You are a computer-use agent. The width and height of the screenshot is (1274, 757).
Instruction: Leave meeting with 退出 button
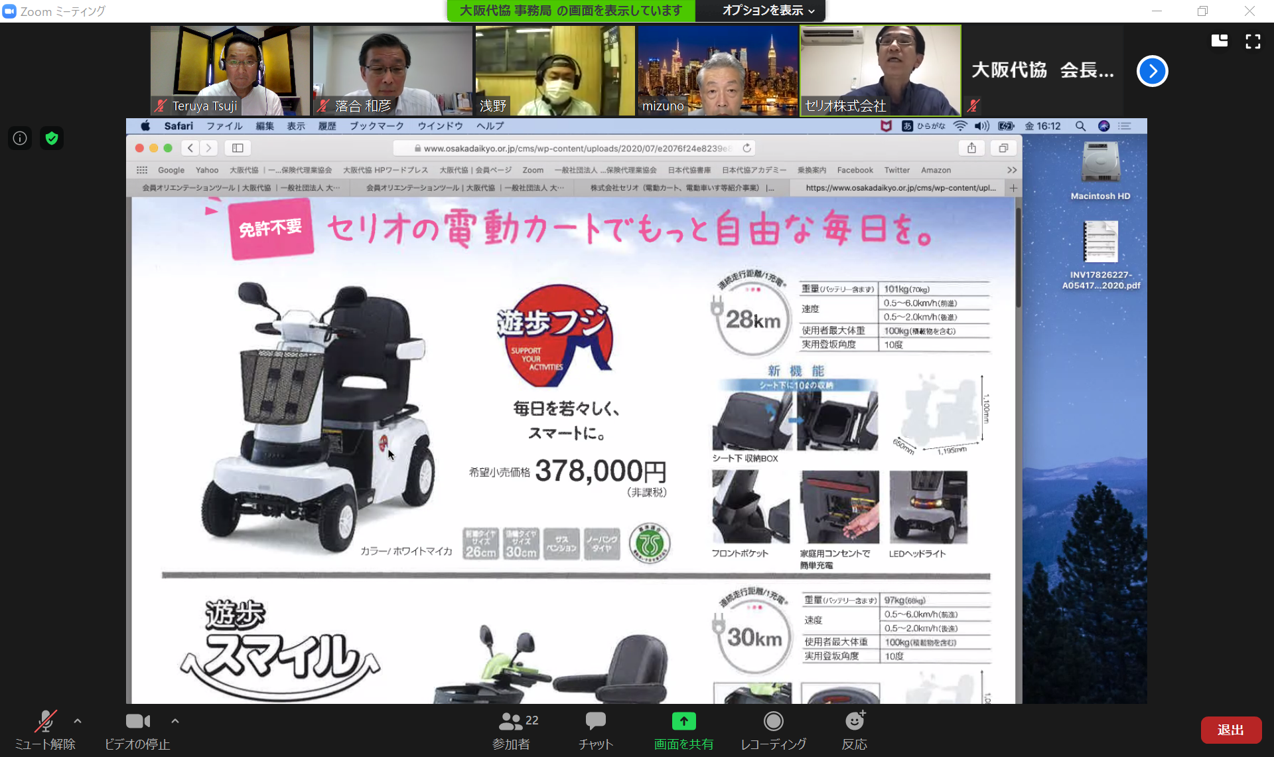click(1231, 730)
